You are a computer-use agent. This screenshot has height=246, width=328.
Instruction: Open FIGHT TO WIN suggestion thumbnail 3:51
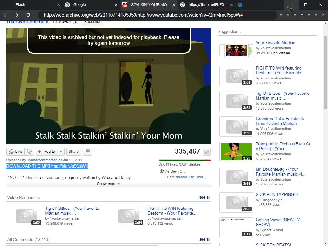pyautogui.click(x=236, y=76)
